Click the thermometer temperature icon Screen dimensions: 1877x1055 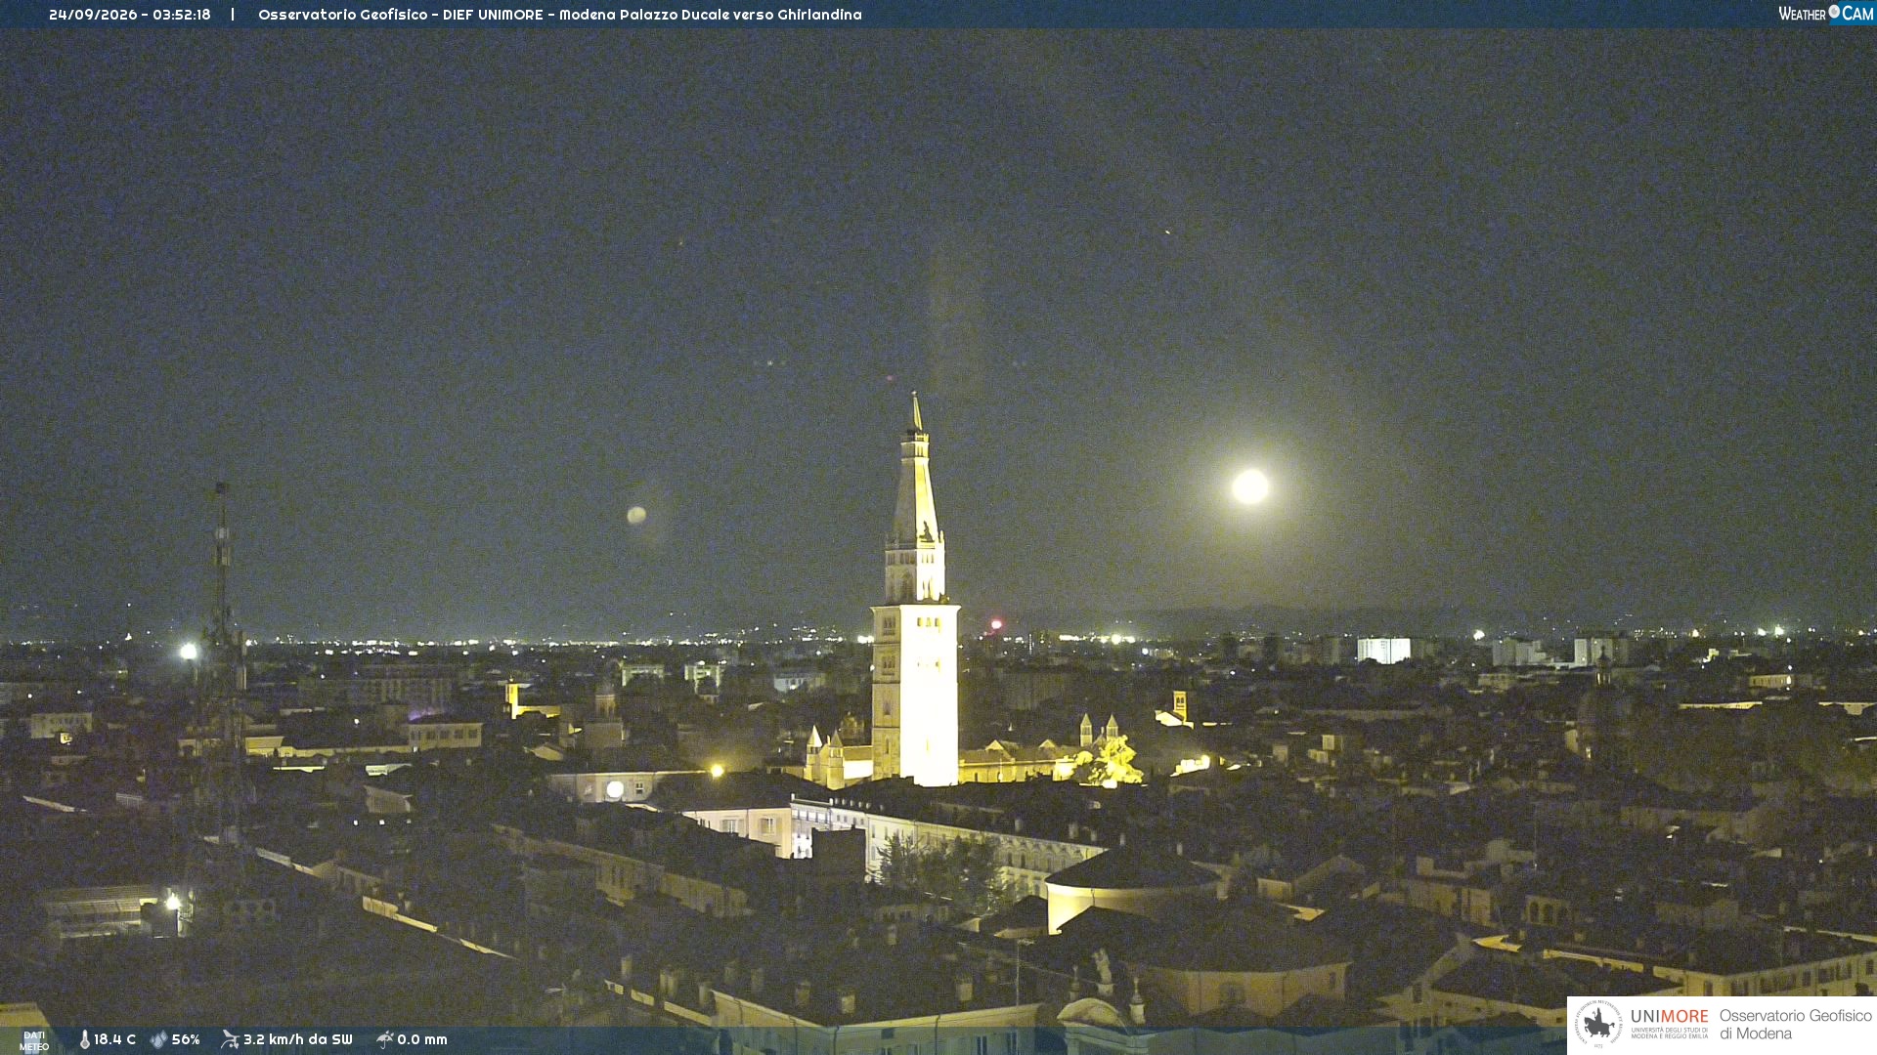[x=85, y=1039]
